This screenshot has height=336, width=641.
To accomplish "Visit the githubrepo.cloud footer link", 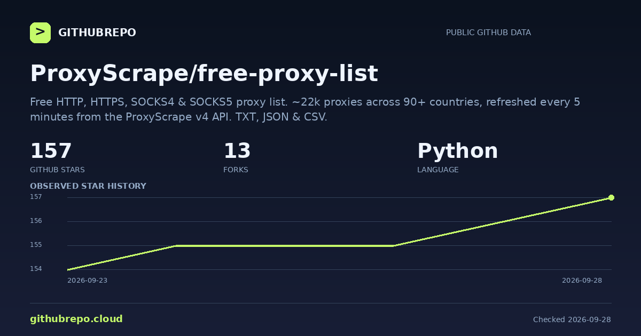I will point(76,319).
